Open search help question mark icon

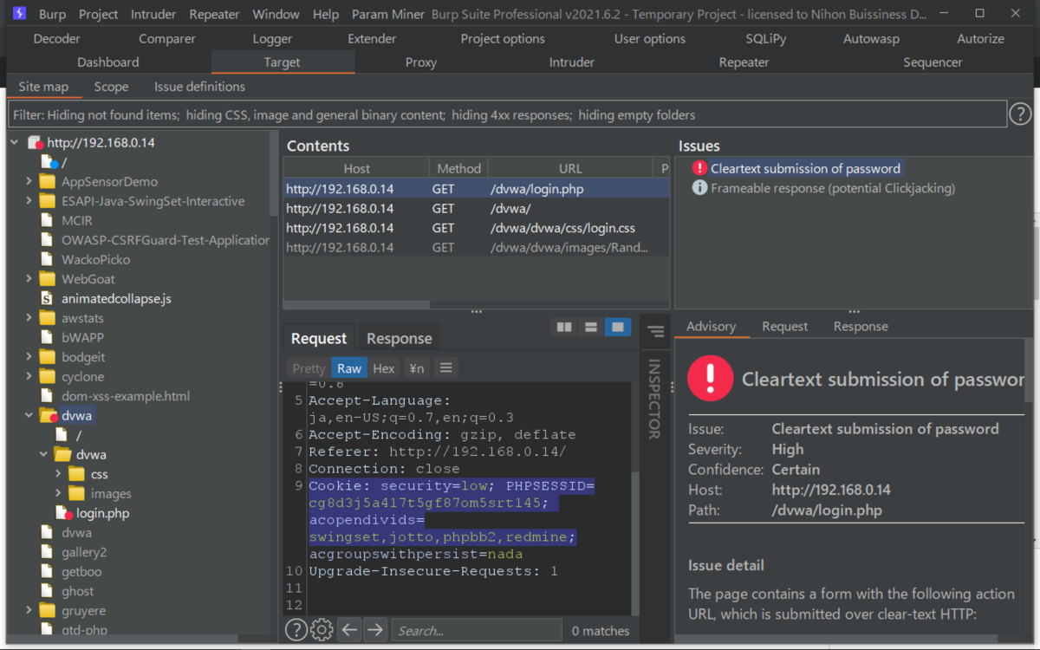[296, 630]
